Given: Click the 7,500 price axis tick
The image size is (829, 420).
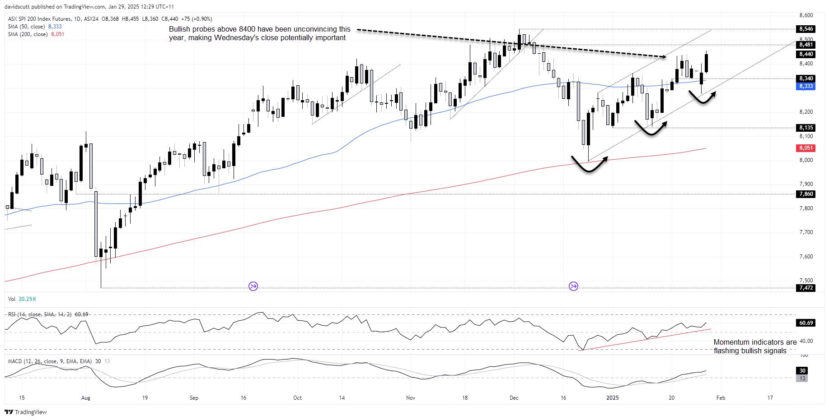Looking at the screenshot, I should coord(806,281).
